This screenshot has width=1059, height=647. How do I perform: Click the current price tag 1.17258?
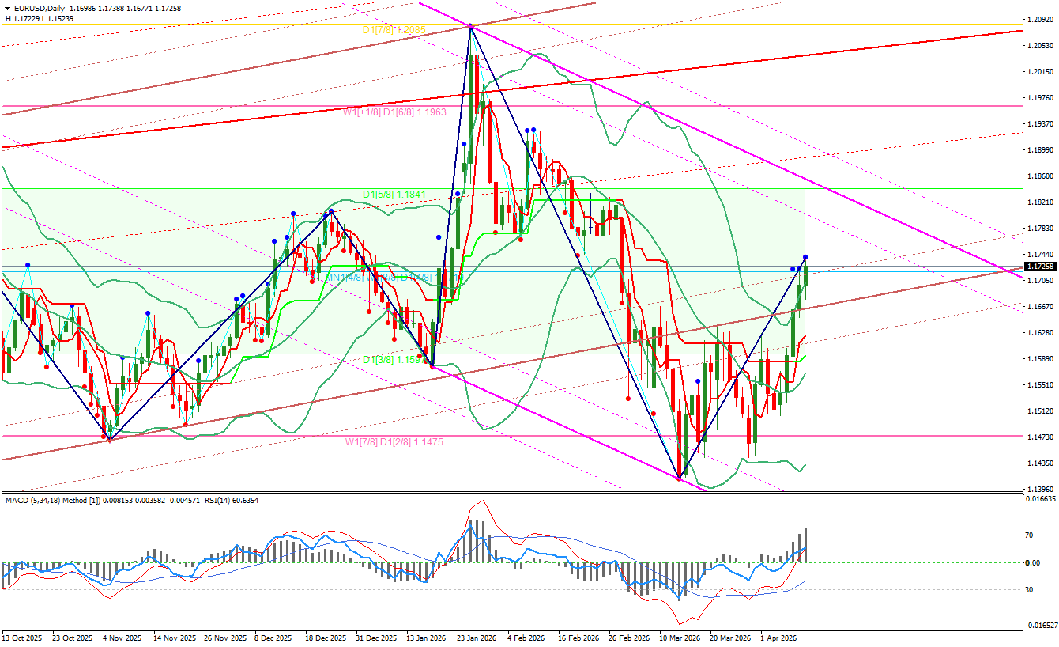click(x=1040, y=267)
